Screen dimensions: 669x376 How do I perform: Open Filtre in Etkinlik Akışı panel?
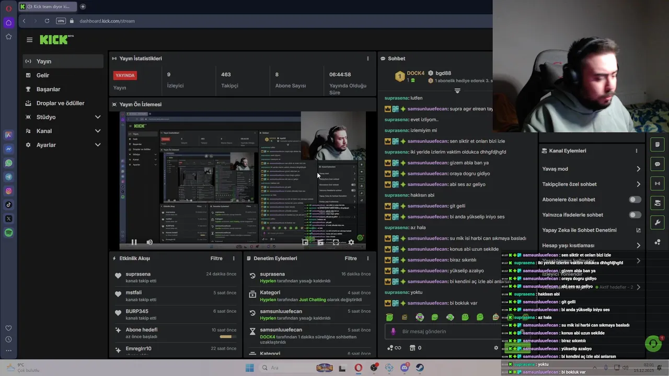[216, 258]
